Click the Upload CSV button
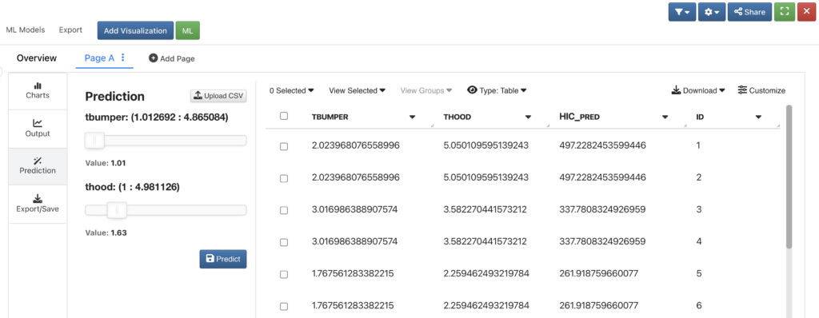Image resolution: width=819 pixels, height=318 pixels. click(x=218, y=96)
